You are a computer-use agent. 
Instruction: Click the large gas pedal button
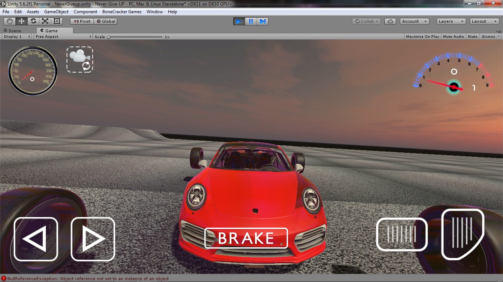point(462,234)
